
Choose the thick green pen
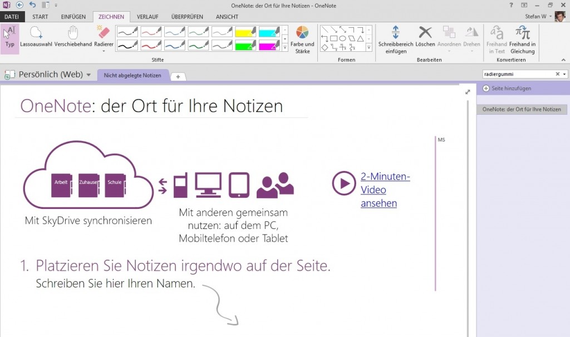tap(198, 45)
